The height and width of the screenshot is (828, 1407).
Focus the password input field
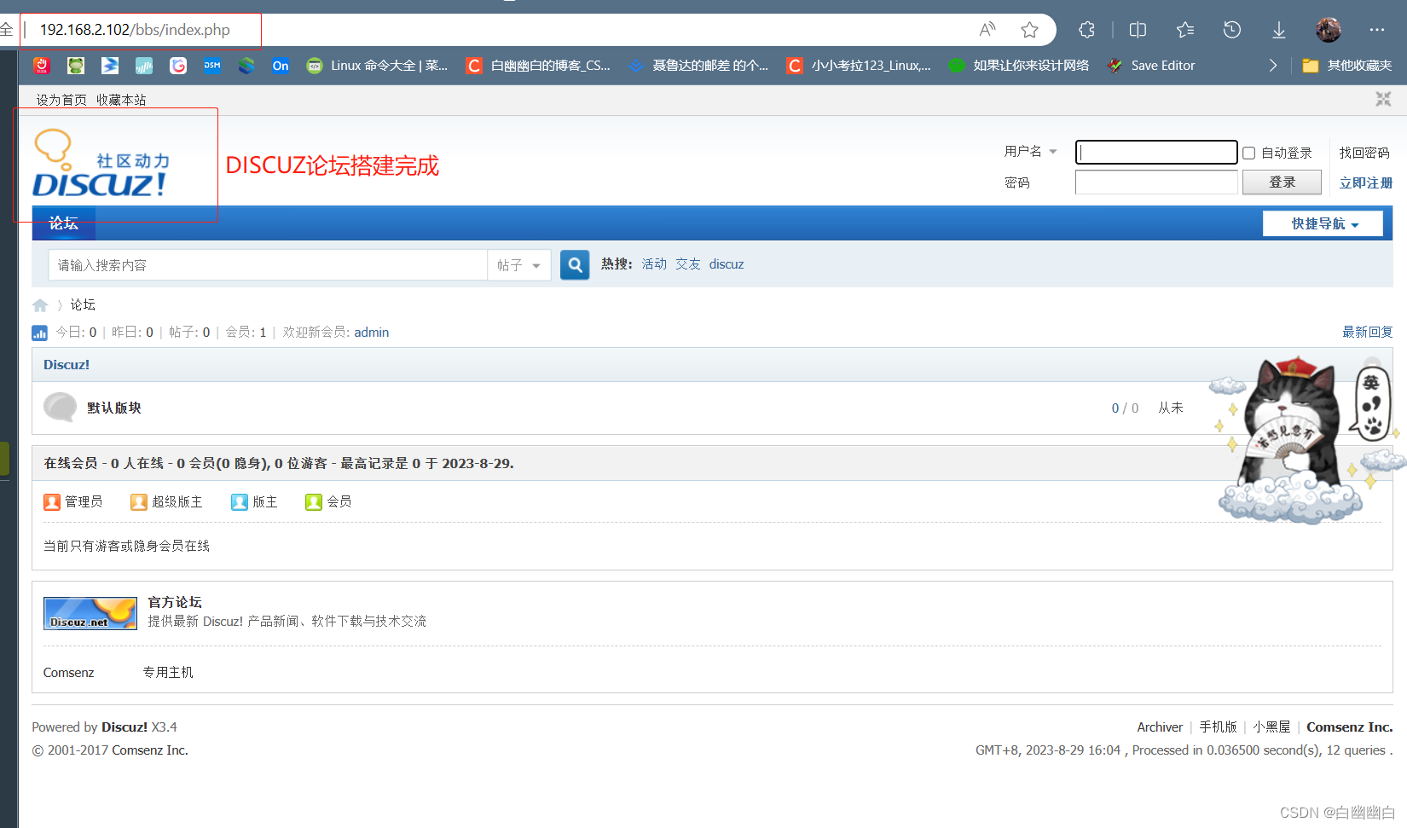(1156, 182)
